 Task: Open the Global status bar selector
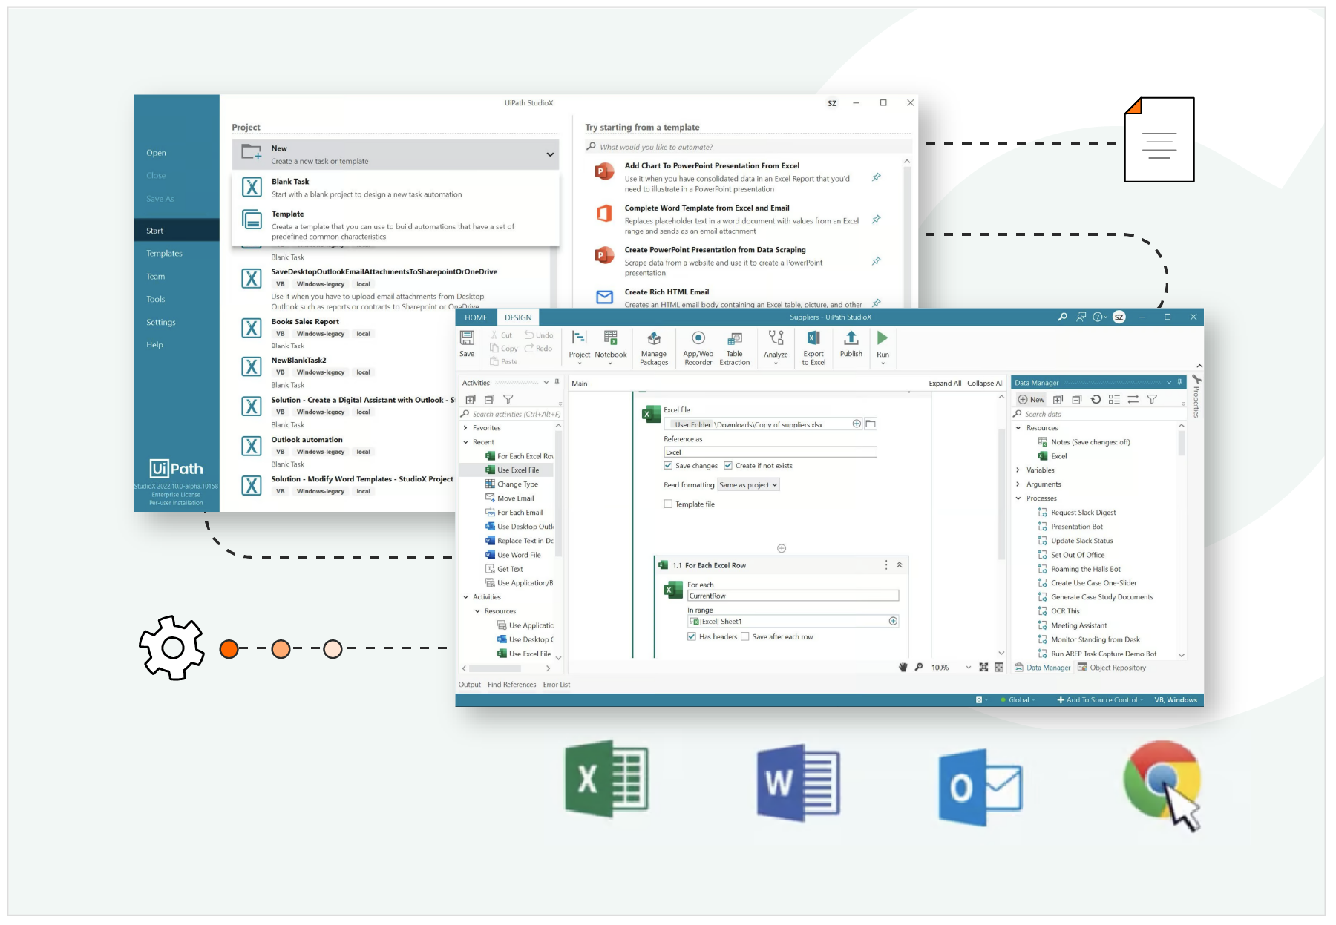(1018, 699)
